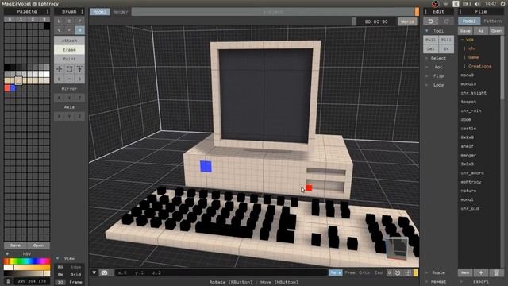The image size is (508, 286).
Task: Pick the red palette color swatch
Action: (7, 87)
